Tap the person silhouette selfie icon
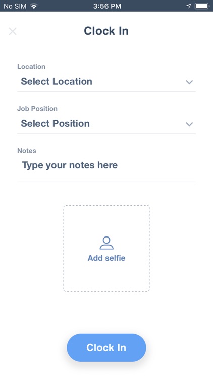 (107, 243)
